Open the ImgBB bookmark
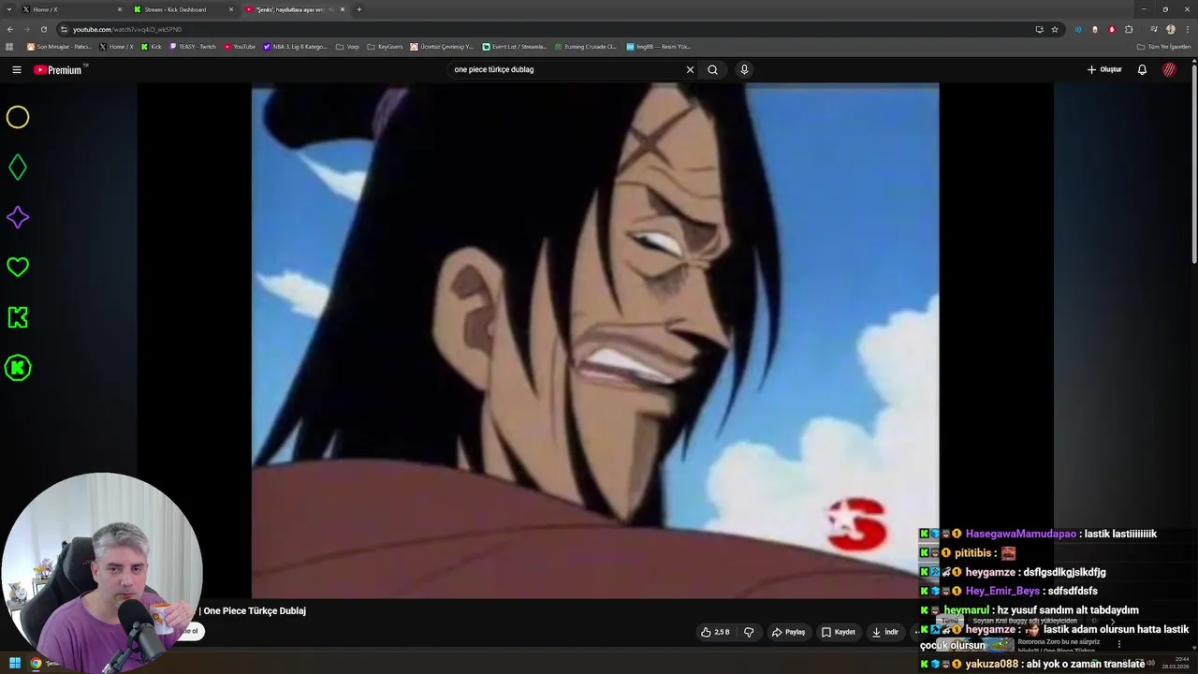This screenshot has height=674, width=1198. click(x=659, y=46)
